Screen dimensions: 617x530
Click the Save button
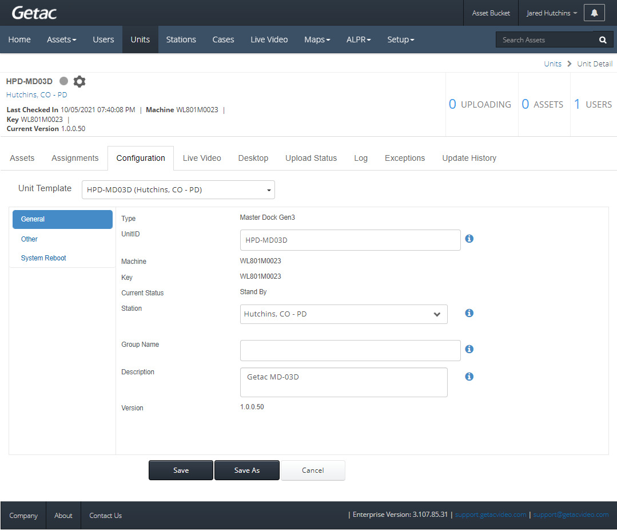181,470
